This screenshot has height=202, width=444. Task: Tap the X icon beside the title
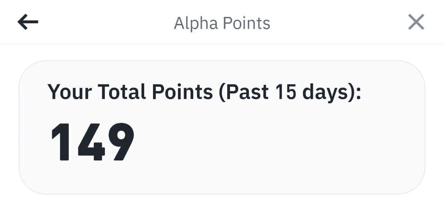coord(416,23)
